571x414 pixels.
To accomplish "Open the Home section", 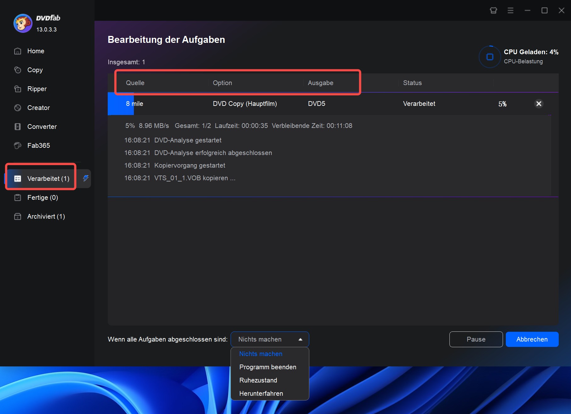I will tap(35, 51).
